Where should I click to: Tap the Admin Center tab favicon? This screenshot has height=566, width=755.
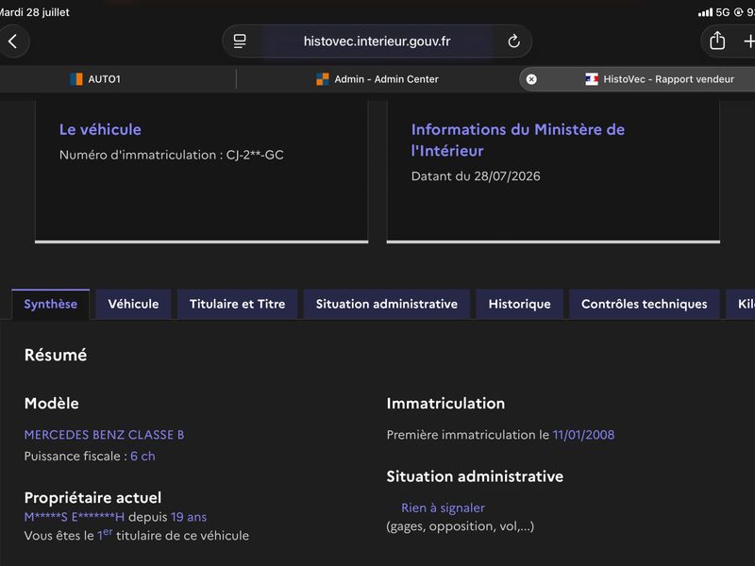point(322,79)
